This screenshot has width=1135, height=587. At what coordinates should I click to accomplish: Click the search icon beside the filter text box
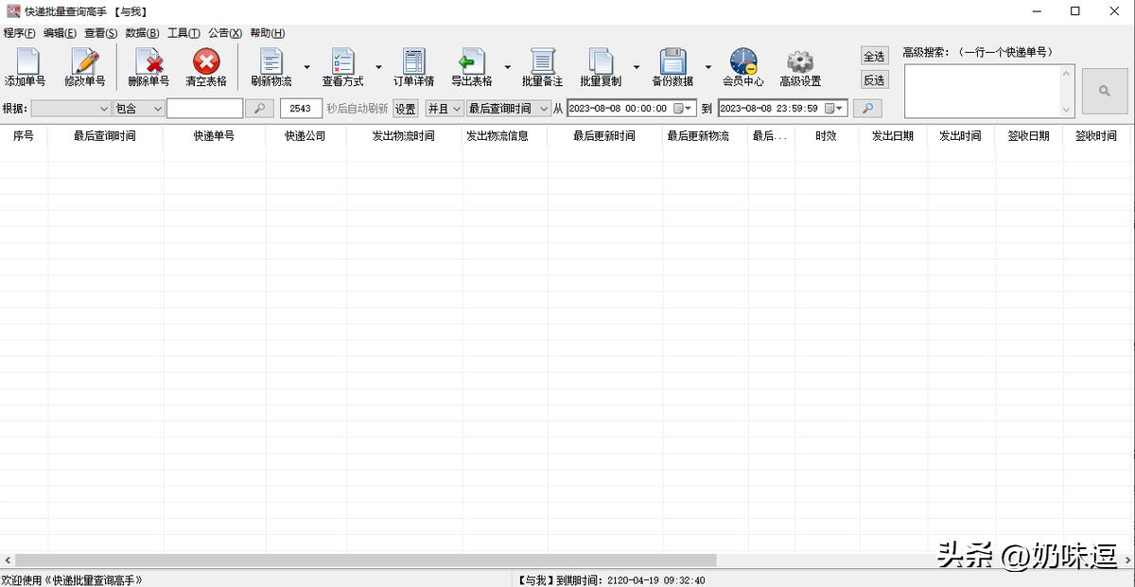(259, 109)
